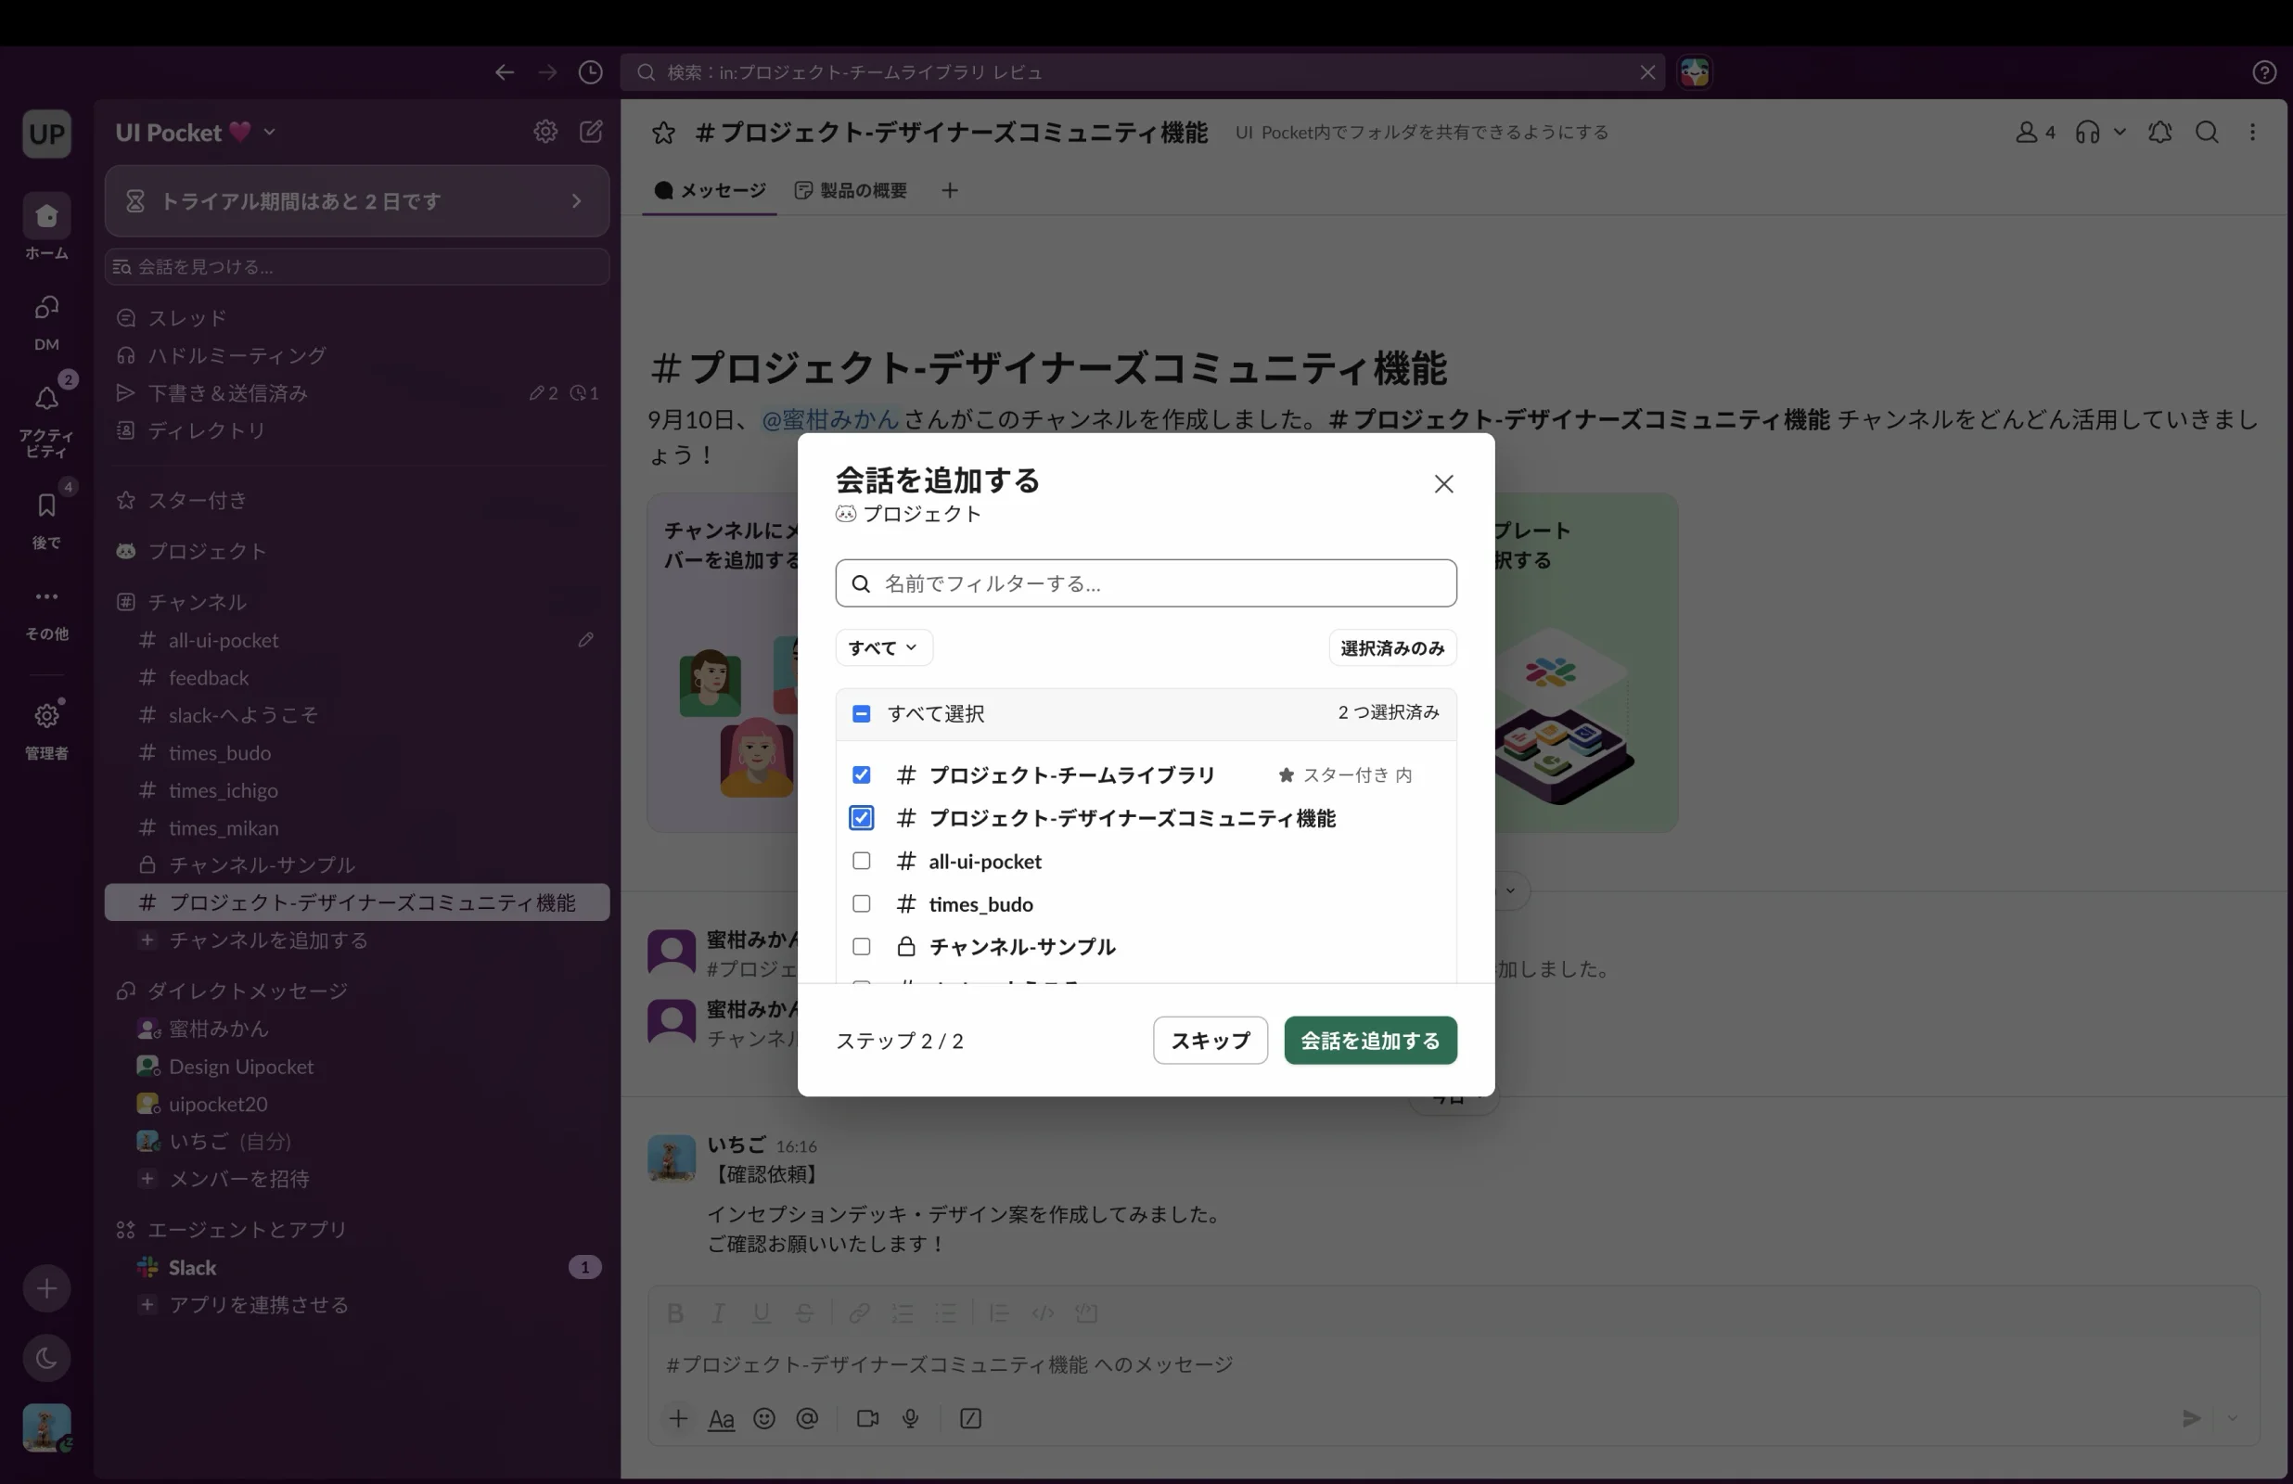Clear the search bar with the X icon

1647,72
